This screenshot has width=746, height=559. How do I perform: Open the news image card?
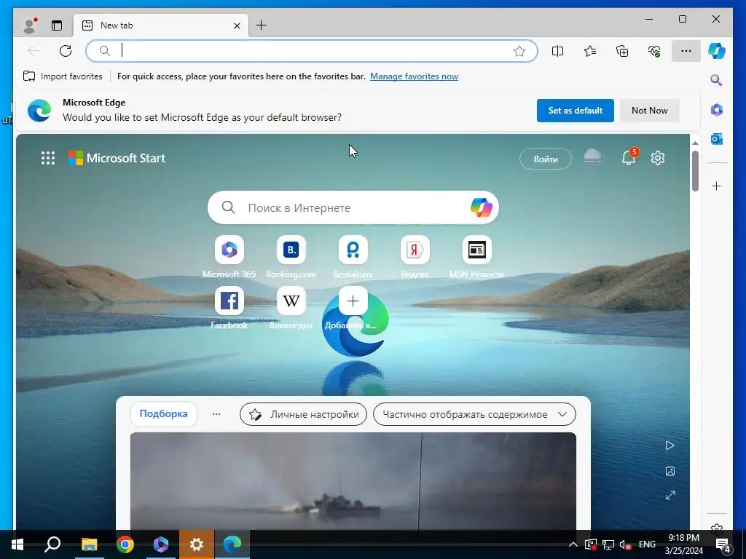pos(353,480)
